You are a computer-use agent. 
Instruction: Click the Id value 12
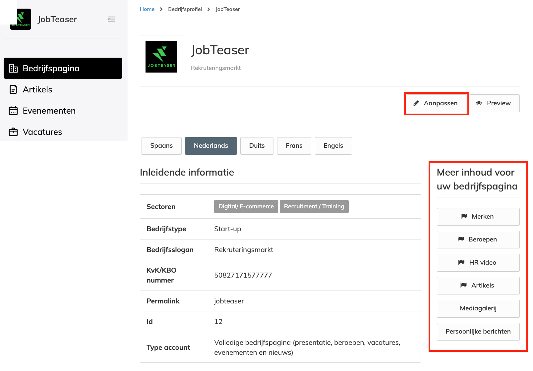click(218, 322)
